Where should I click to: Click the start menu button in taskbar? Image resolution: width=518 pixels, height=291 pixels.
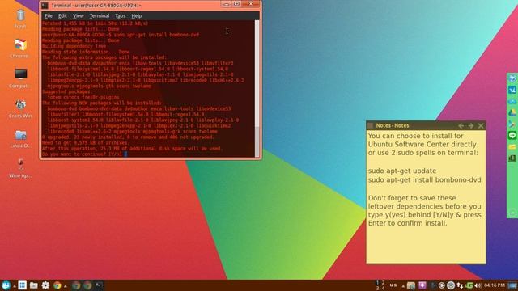click(x=6, y=285)
